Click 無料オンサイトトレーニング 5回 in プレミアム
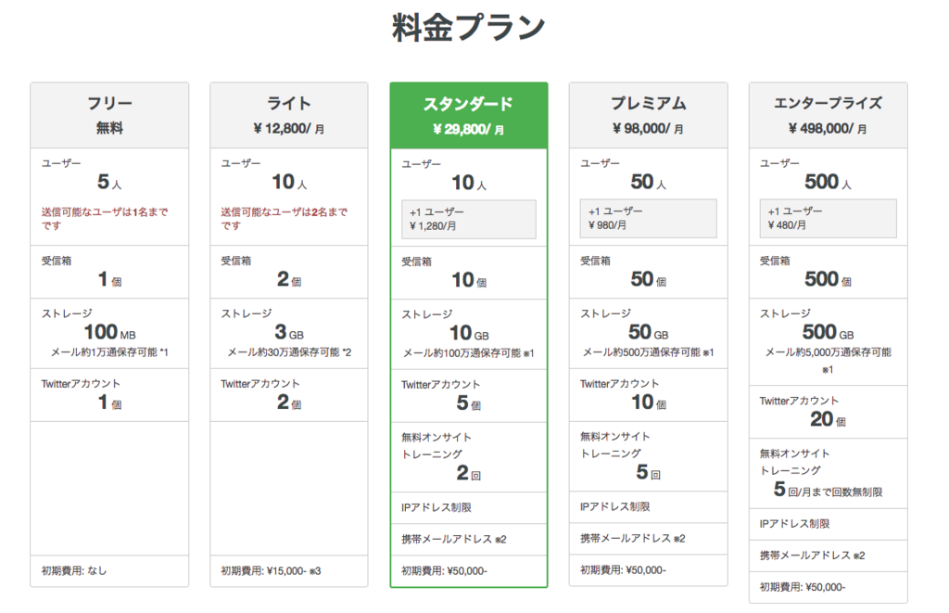Image resolution: width=949 pixels, height=613 pixels. 648,472
